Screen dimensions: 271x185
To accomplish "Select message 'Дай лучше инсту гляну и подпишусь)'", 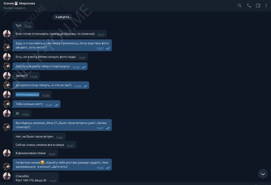I will pos(50,66).
